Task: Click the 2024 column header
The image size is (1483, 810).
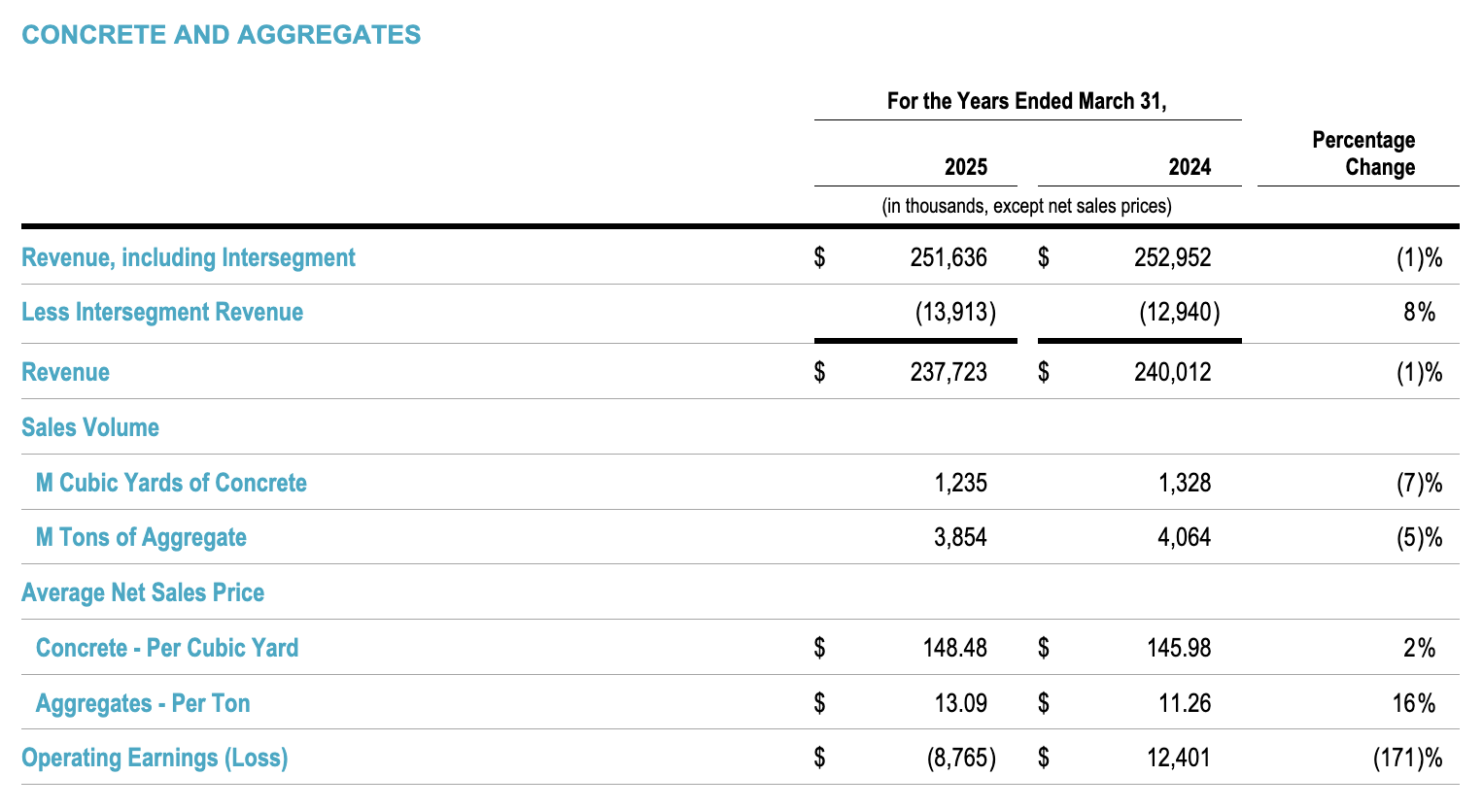Action: tap(1189, 166)
